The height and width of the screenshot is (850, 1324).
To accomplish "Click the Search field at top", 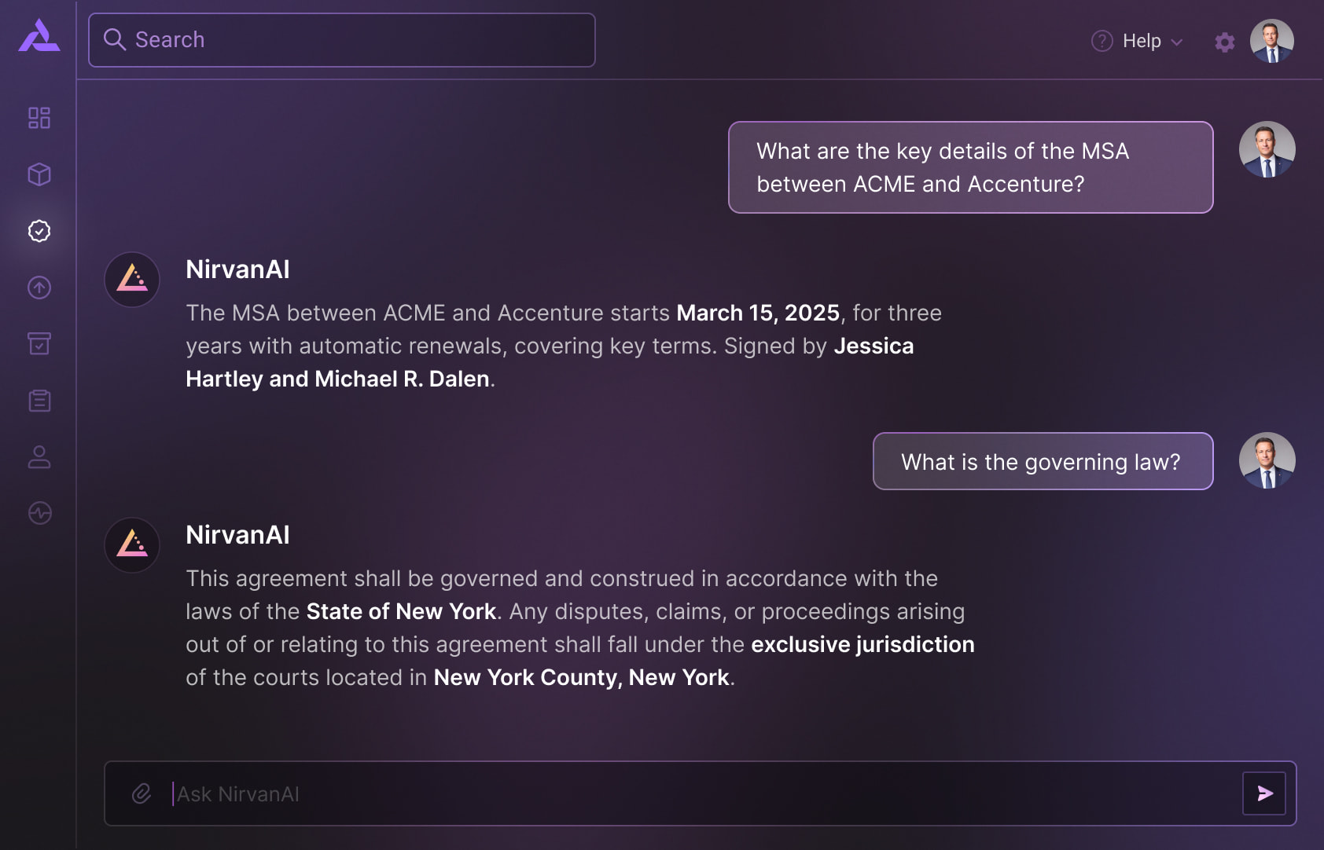I will coord(342,40).
